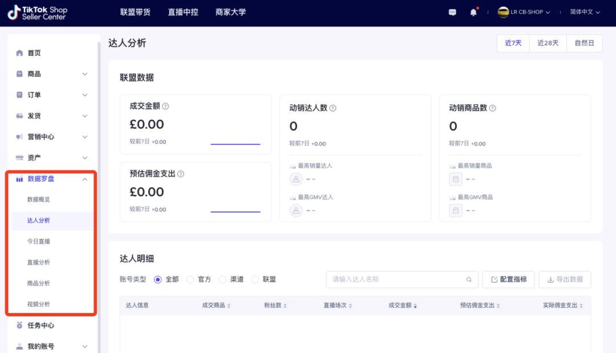Click the 最高销量达人 avatar placeholder
This screenshot has width=616, height=353.
click(x=296, y=179)
